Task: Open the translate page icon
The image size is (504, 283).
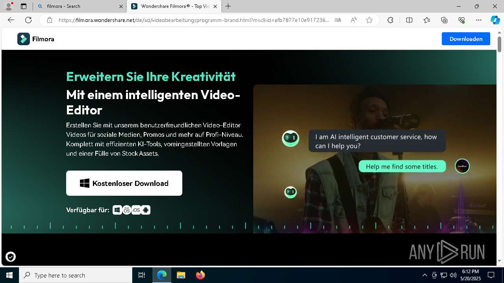Action: tap(337, 20)
